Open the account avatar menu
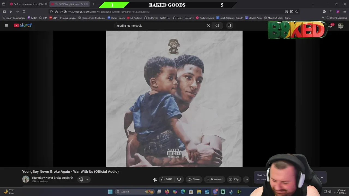349x196 pixels. click(341, 26)
